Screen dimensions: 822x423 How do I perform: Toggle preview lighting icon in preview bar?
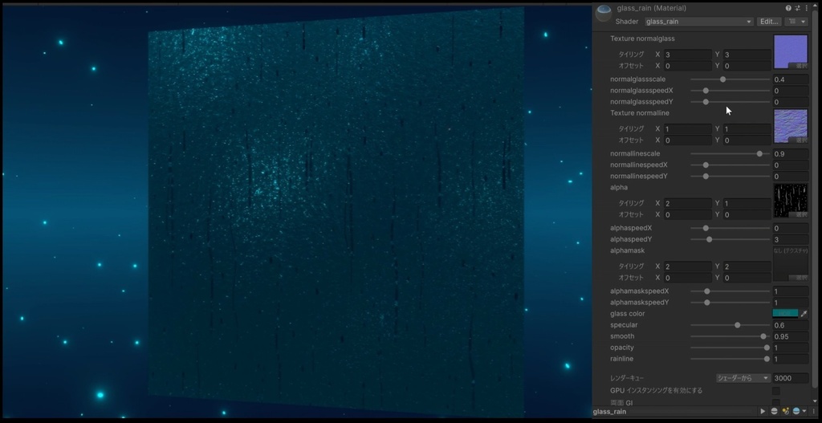[785, 412]
